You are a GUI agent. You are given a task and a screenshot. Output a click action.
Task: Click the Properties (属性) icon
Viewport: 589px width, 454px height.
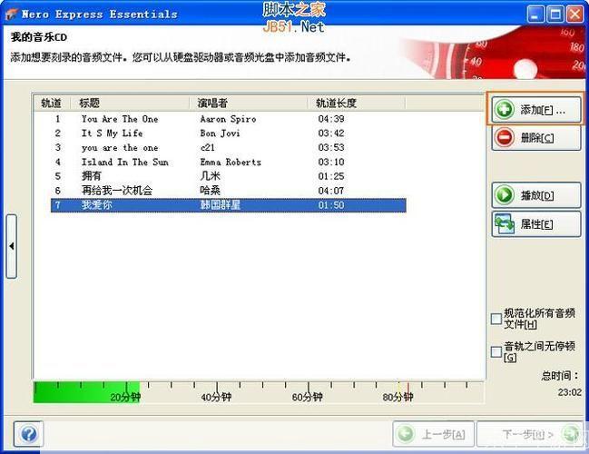tap(504, 224)
